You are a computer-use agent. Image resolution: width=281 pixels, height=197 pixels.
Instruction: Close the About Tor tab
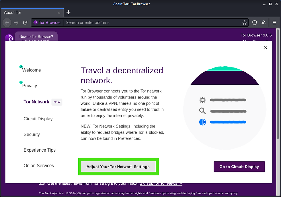click(59, 13)
